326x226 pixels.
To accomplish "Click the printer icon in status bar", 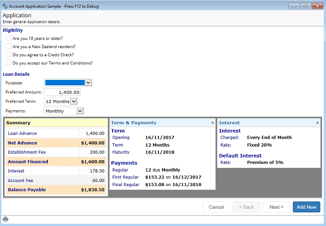I will (x=5, y=219).
